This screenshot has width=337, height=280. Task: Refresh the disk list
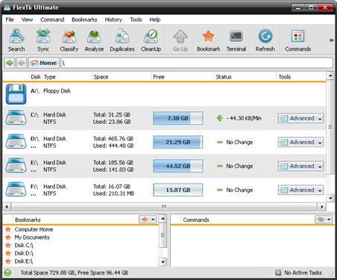[265, 40]
